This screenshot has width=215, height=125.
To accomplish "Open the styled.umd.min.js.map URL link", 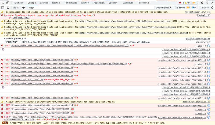I will click(127, 27).
